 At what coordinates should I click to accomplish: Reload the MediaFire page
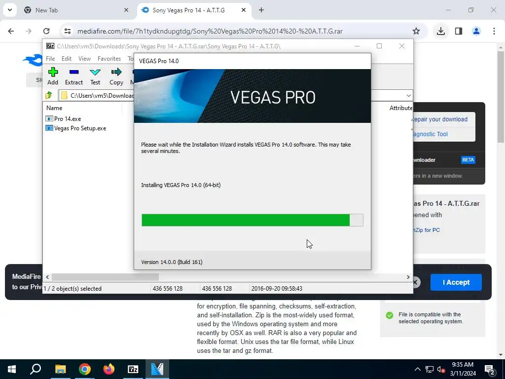46,31
